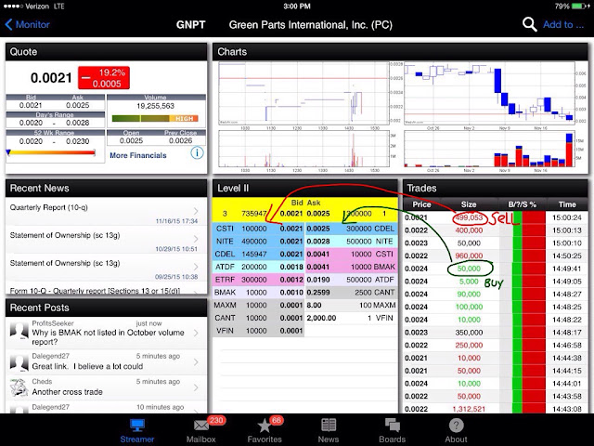594x446 pixels.
Task: Expand the 'Great link' post chevron
Action: coord(196,362)
